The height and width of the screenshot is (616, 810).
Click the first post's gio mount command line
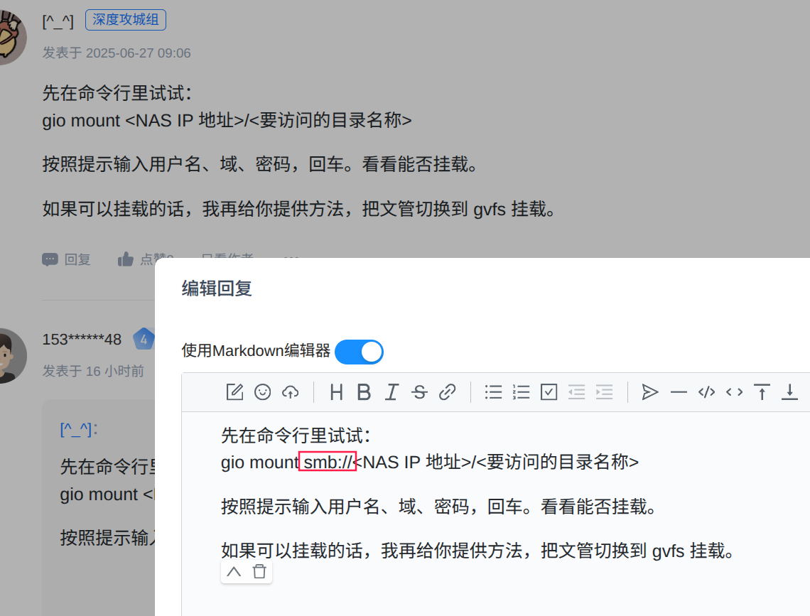(227, 120)
